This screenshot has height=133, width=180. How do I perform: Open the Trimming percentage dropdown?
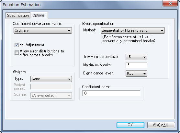[x=136, y=57]
